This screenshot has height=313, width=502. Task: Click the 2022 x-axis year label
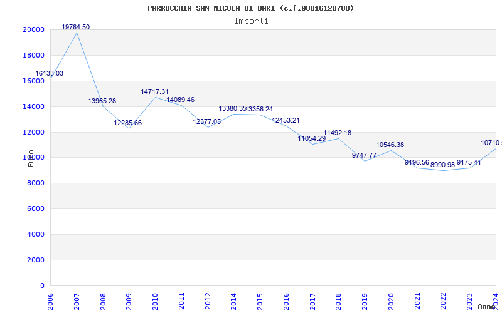pyautogui.click(x=444, y=301)
